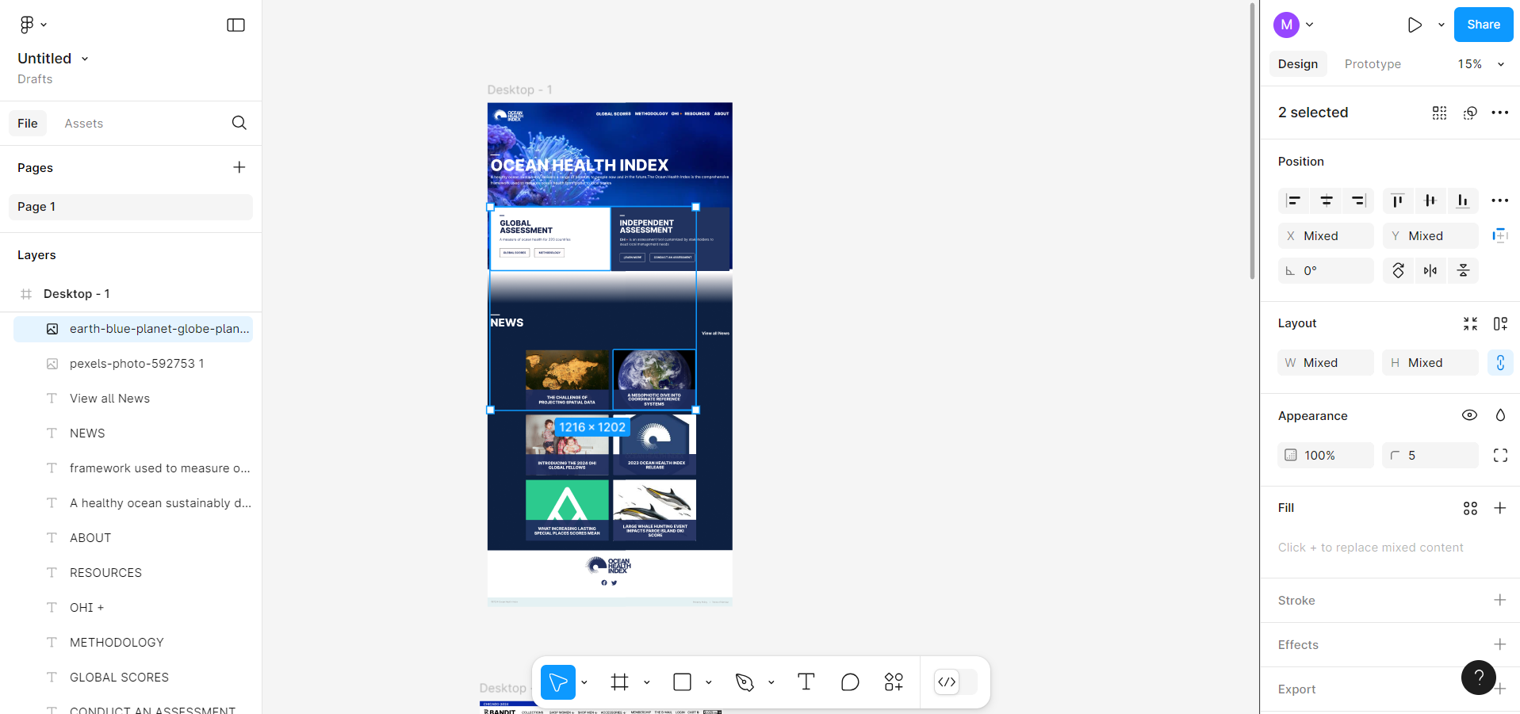1520x714 pixels.
Task: Add a new fill
Action: tap(1500, 508)
